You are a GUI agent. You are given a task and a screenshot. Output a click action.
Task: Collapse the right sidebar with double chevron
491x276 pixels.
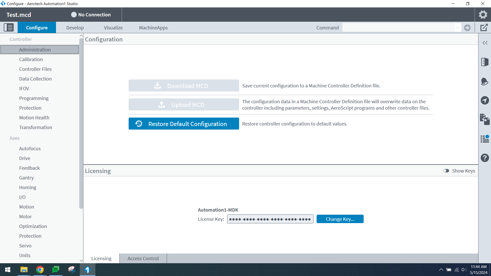485,43
